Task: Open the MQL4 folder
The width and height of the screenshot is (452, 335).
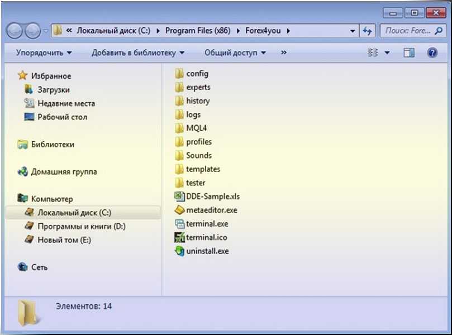Action: pos(196,128)
